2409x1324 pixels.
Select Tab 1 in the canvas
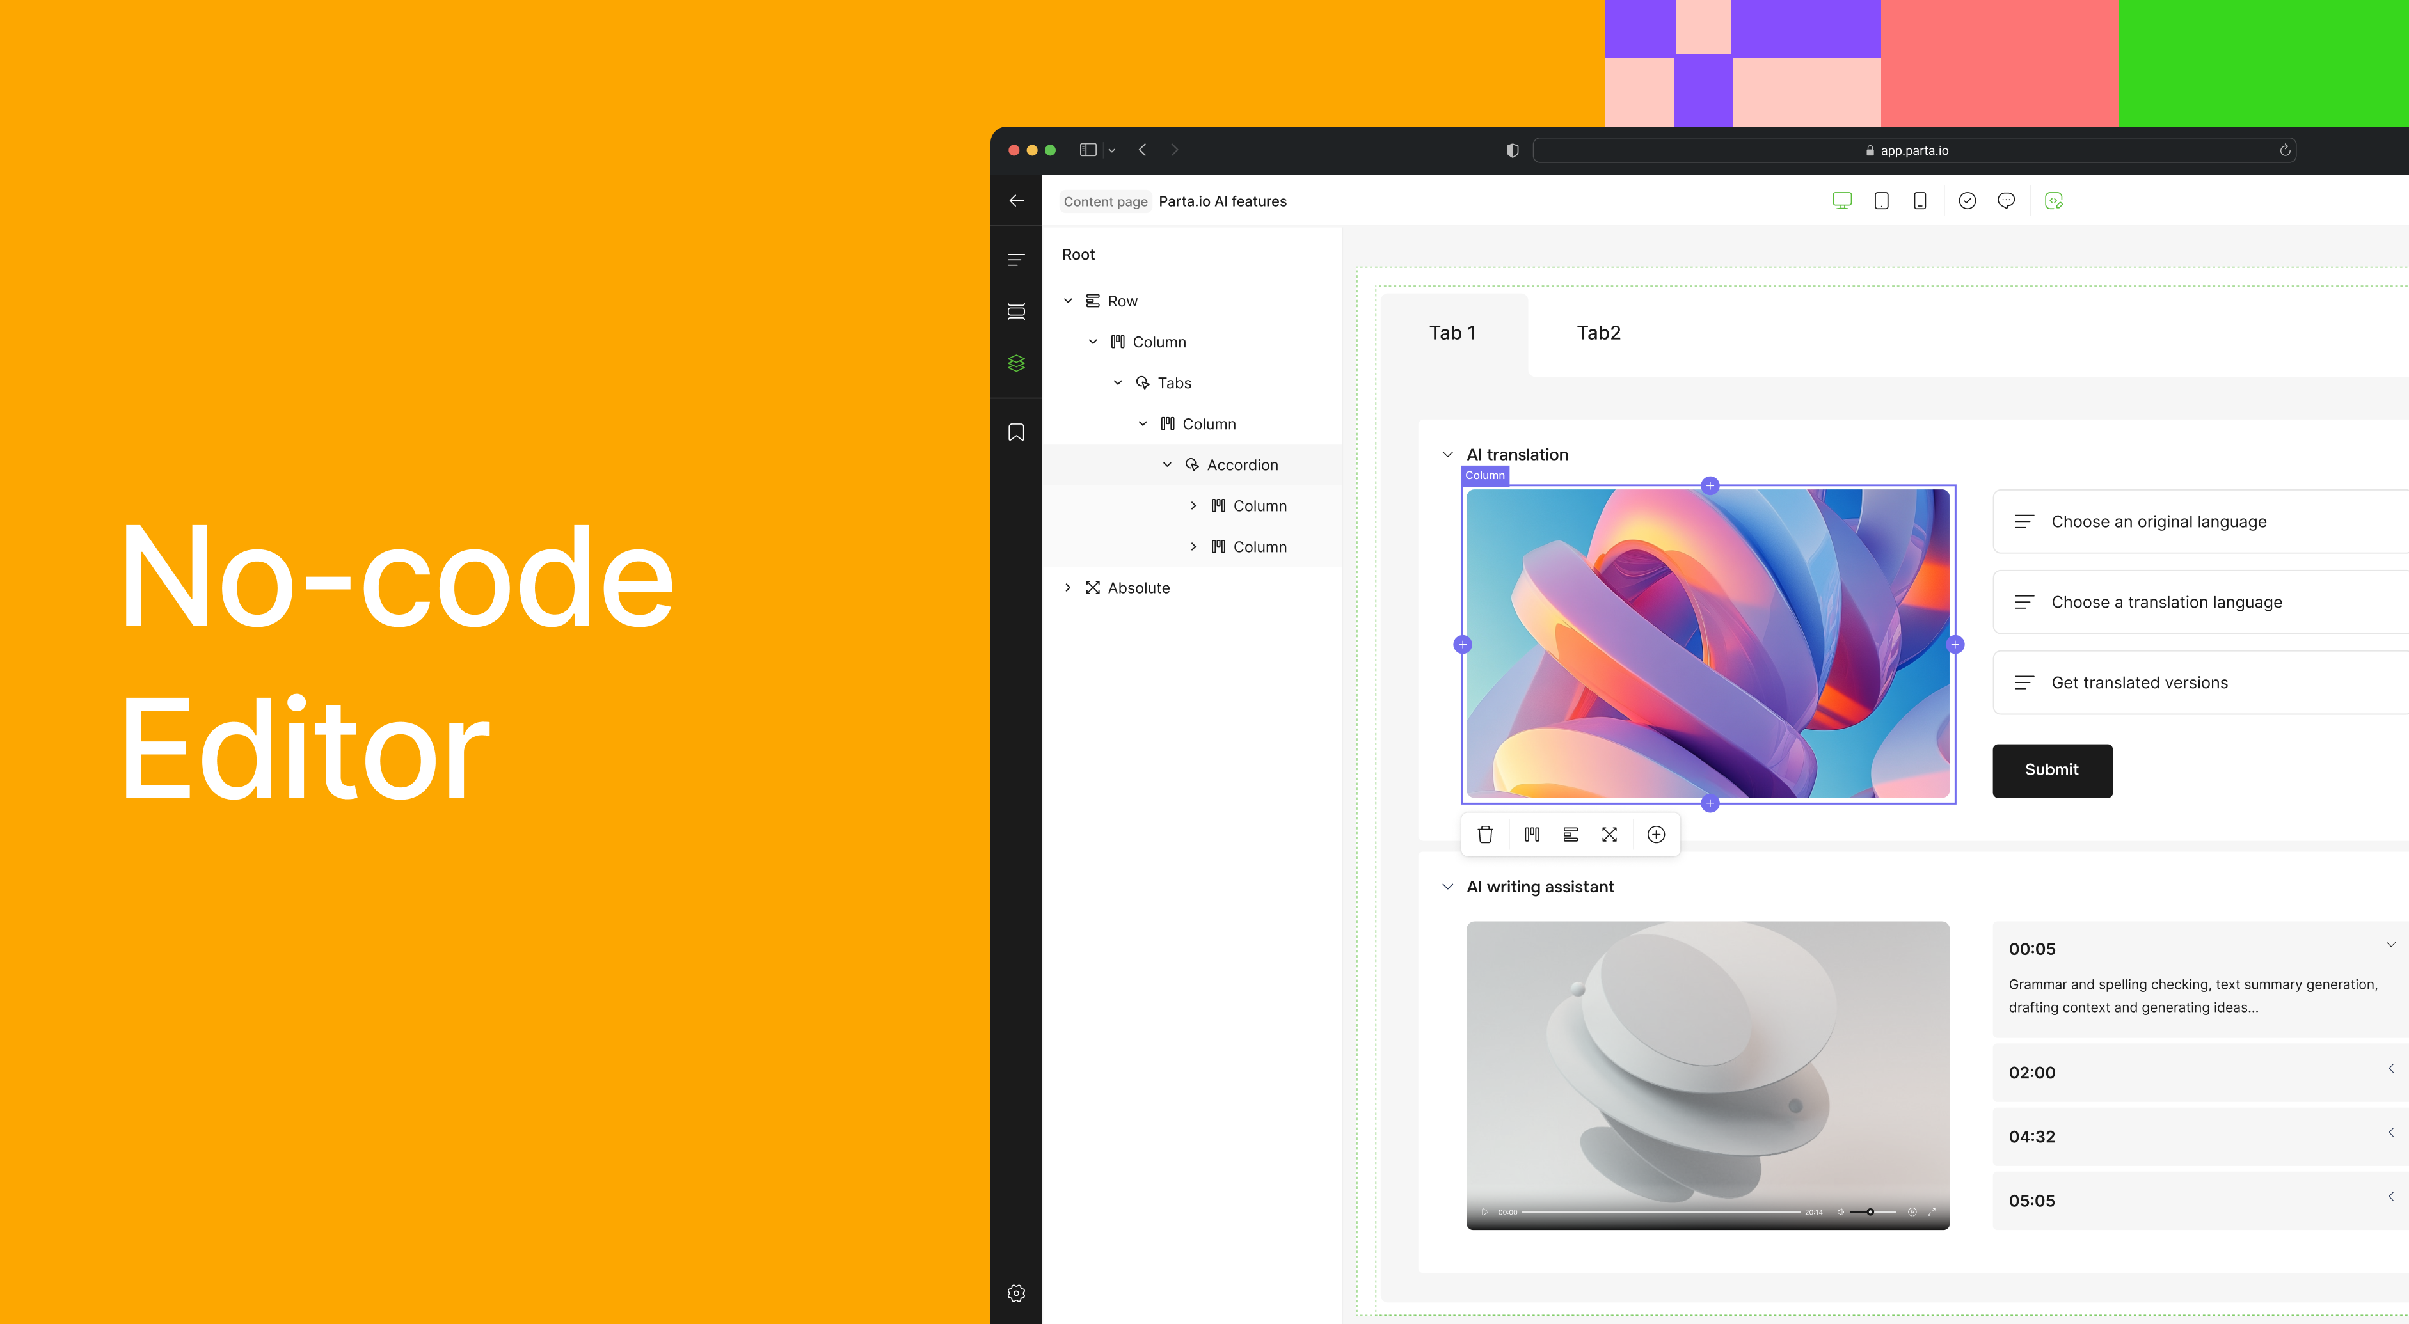pos(1451,333)
